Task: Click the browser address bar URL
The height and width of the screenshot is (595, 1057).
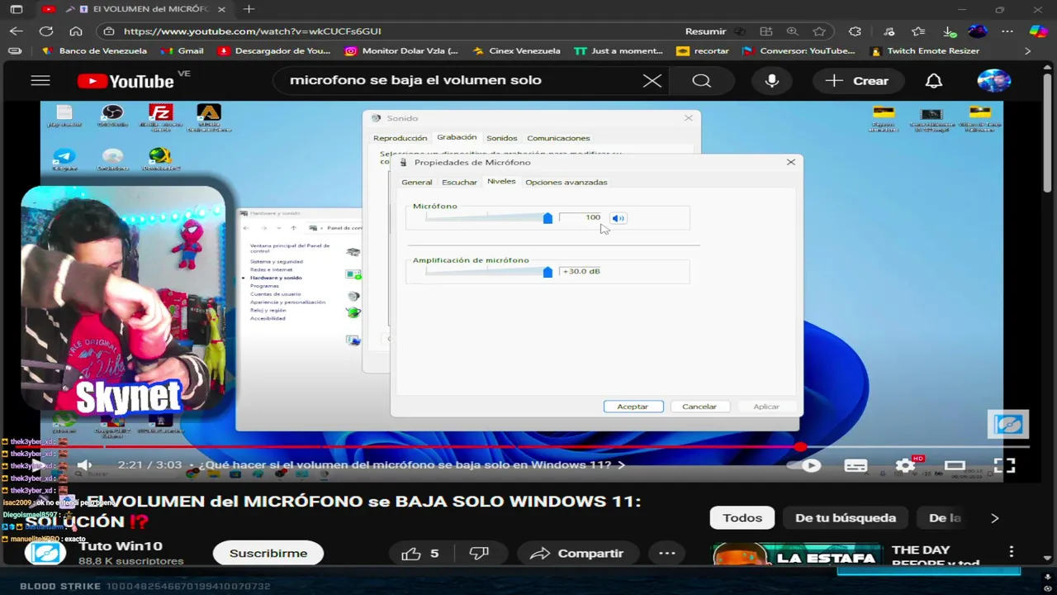Action: (253, 31)
